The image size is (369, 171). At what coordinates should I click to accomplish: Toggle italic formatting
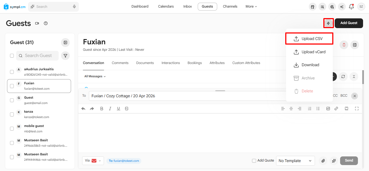110,109
